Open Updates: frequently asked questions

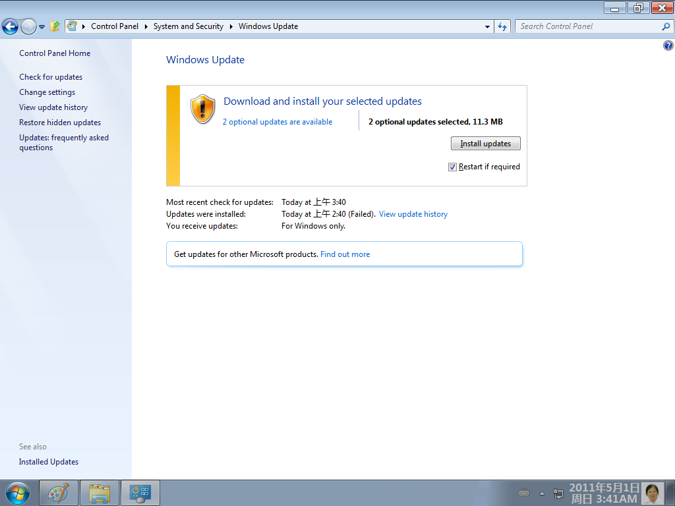pyautogui.click(x=64, y=142)
